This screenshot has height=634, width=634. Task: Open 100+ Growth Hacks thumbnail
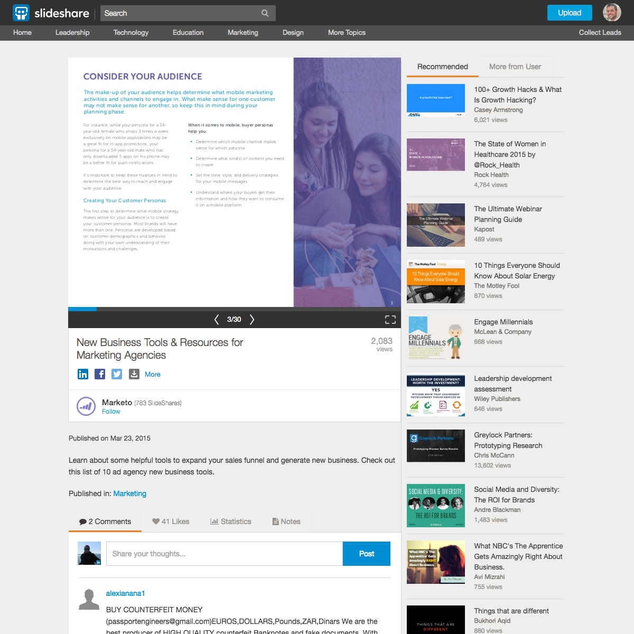coord(436,100)
